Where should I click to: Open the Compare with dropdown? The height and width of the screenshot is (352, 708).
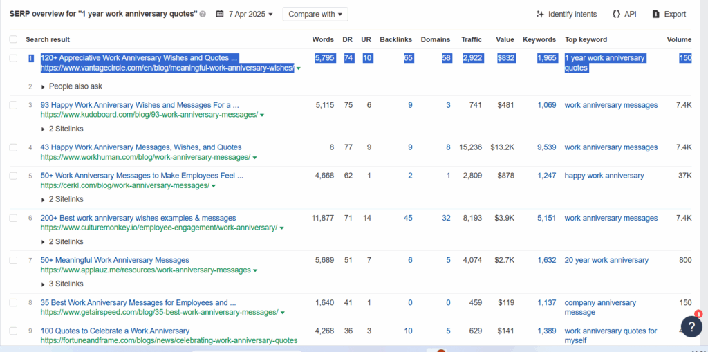(x=315, y=14)
